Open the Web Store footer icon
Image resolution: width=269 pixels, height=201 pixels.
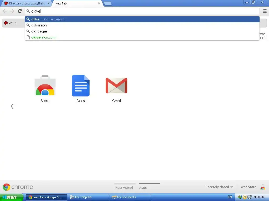[x=263, y=187]
